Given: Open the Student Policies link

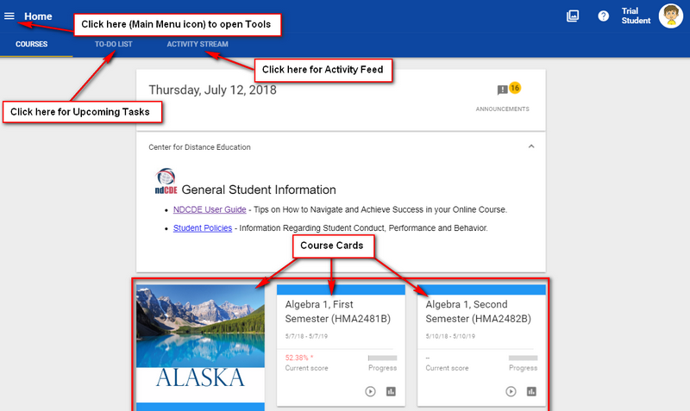Looking at the screenshot, I should pyautogui.click(x=202, y=228).
